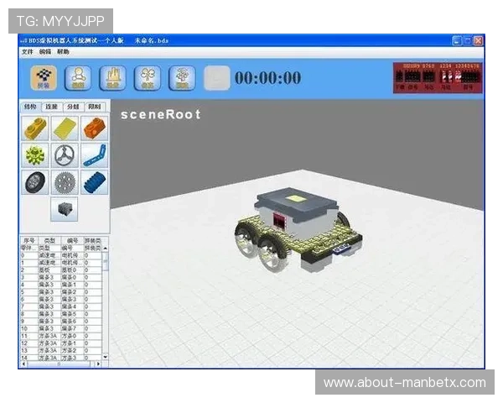Click the parts table scrollbar down arrow

(105, 357)
